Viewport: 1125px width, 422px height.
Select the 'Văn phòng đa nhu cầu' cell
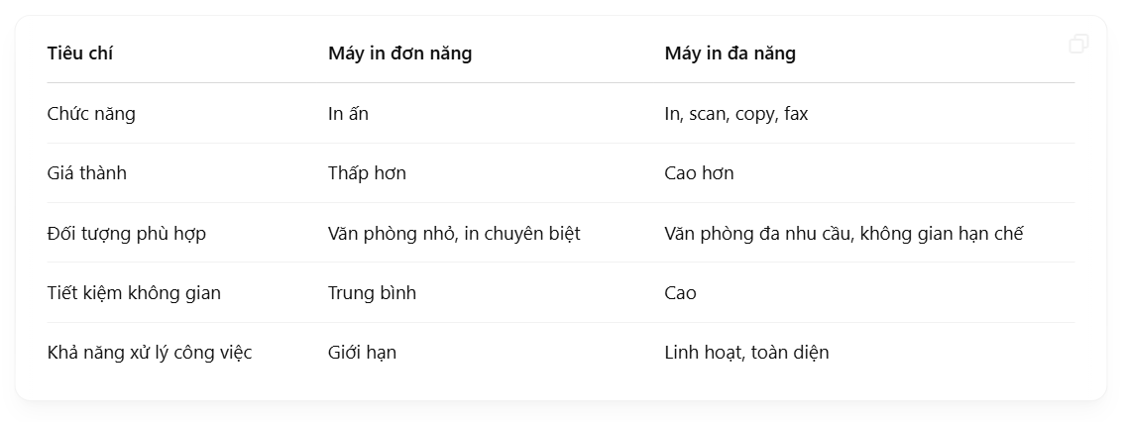pos(758,234)
